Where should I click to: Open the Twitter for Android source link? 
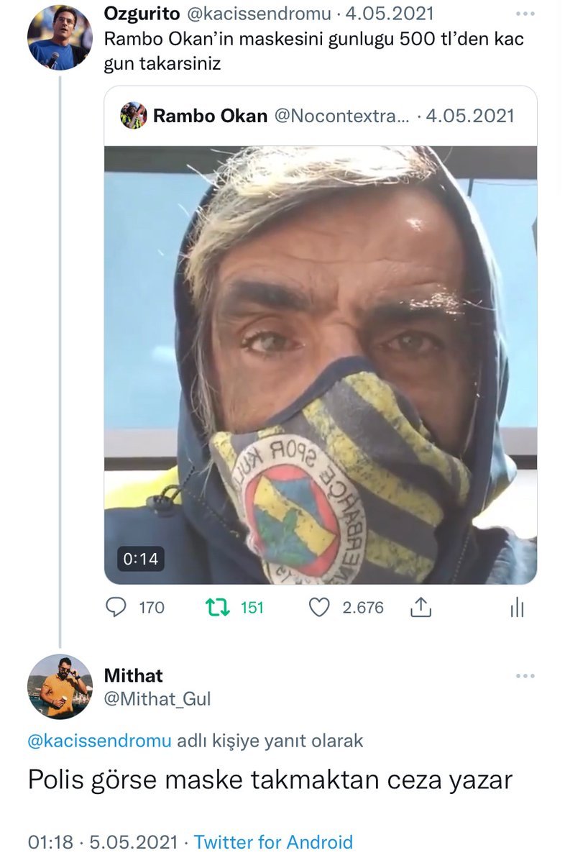click(x=273, y=842)
